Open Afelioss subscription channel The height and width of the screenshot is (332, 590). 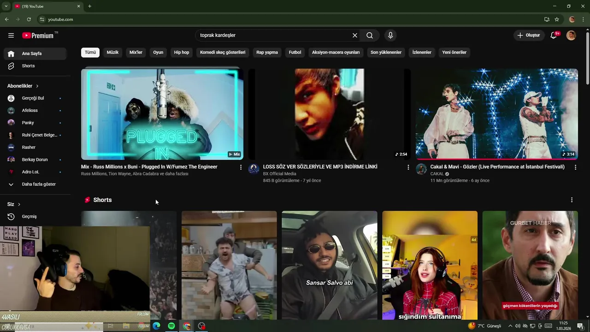click(35, 111)
